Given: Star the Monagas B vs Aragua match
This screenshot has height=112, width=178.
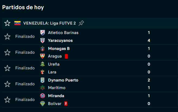Looking at the screenshot, I should 7,52.
